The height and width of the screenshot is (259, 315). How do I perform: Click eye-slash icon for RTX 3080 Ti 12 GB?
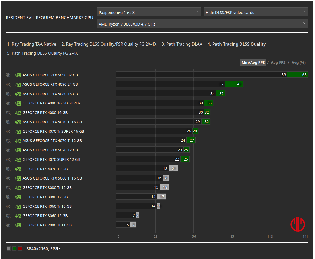tap(8, 188)
